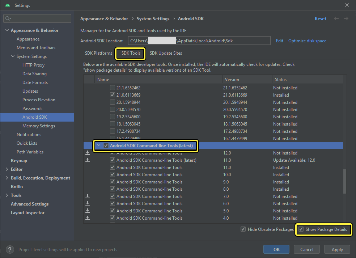Toggle Show Package Details checkbox
356x258 pixels.
point(301,229)
